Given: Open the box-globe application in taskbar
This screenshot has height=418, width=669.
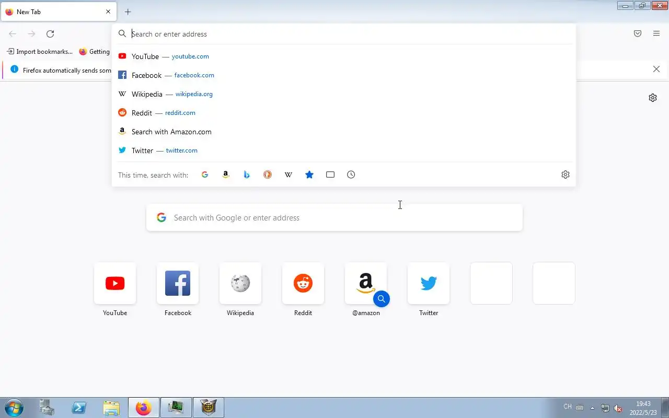Looking at the screenshot, I should click(209, 408).
